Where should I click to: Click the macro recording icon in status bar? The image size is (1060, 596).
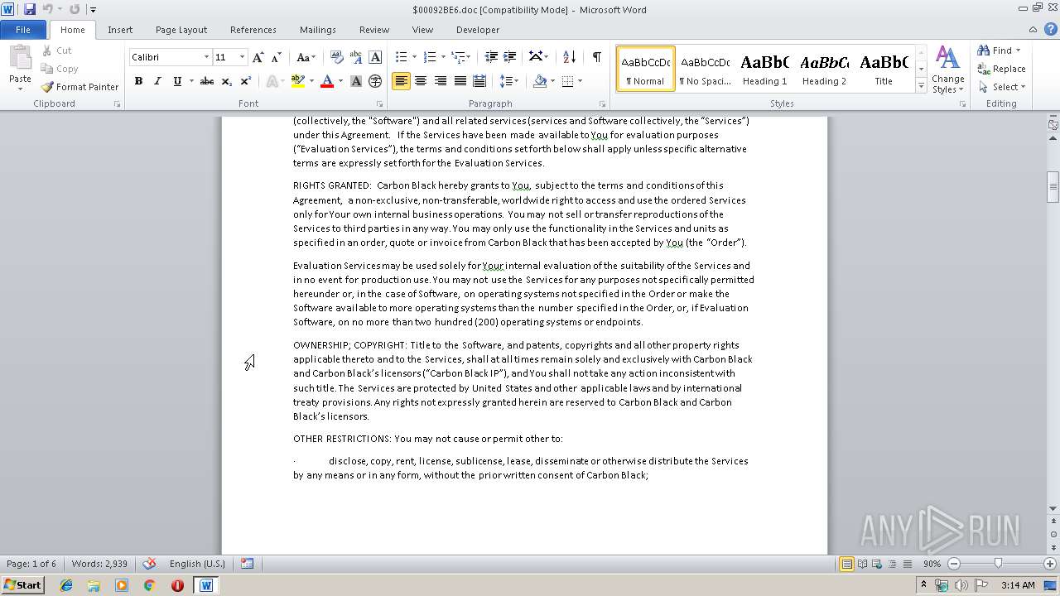247,564
